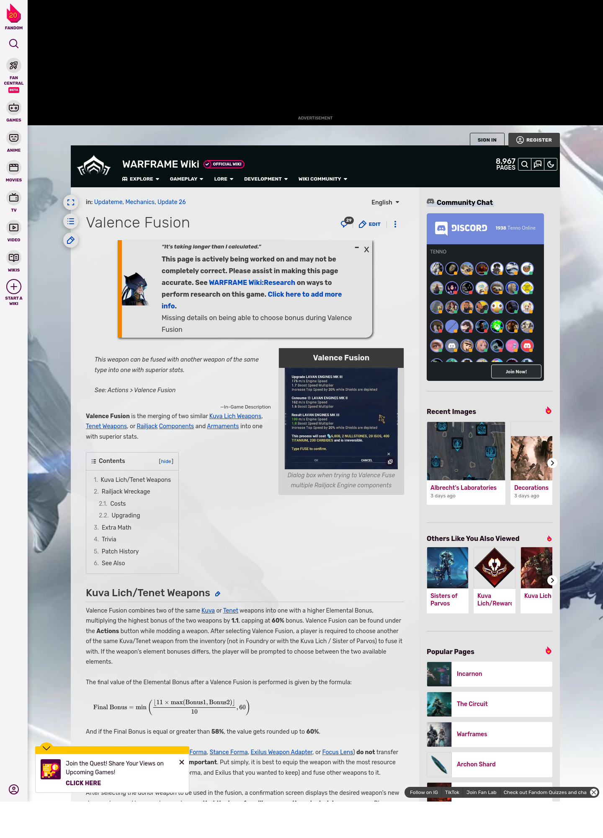Click Follow on IG in bottom bar

pos(424,792)
